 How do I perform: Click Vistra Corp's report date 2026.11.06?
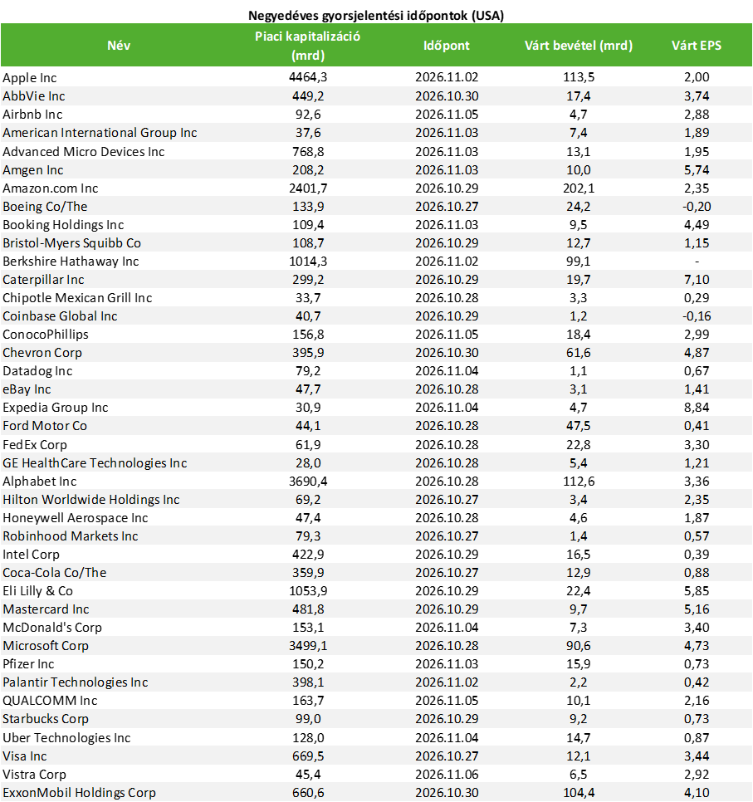tap(447, 775)
